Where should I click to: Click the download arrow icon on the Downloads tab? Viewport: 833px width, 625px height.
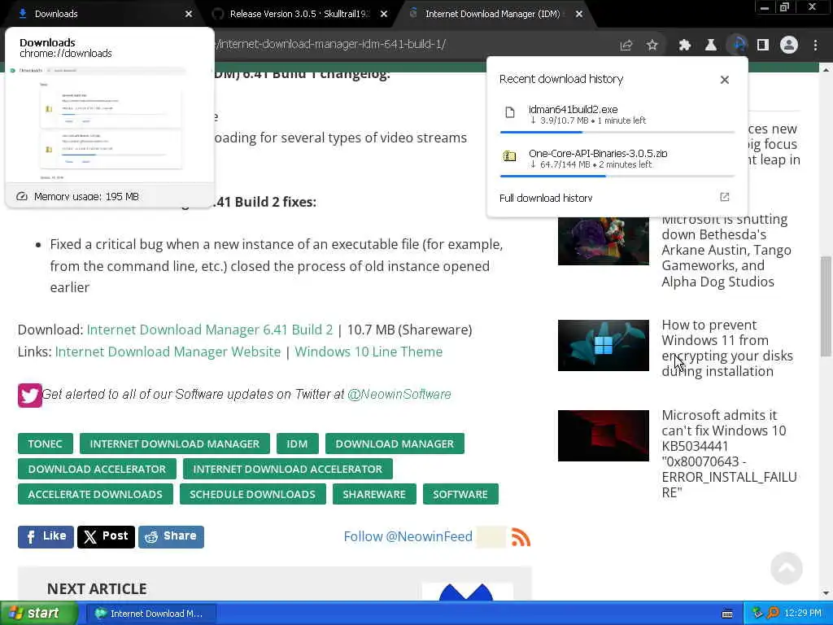(x=22, y=14)
